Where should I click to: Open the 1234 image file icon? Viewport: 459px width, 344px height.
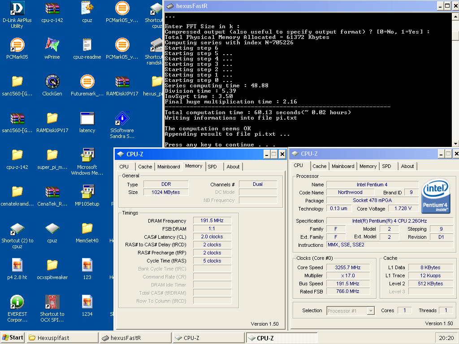point(87,302)
